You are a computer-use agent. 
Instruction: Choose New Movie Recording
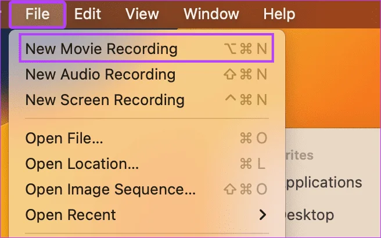[x=146, y=49]
